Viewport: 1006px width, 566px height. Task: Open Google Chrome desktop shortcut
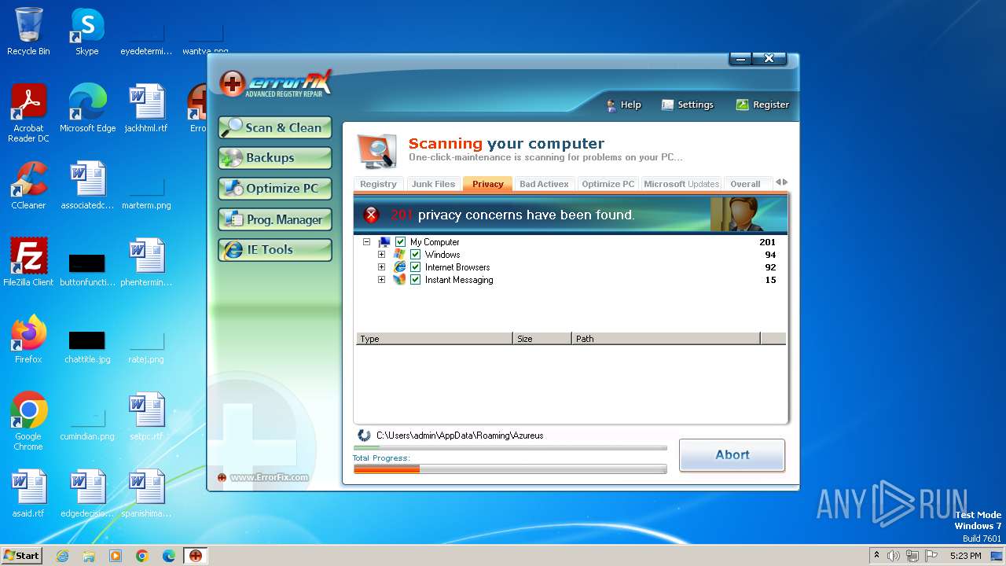[x=28, y=421]
